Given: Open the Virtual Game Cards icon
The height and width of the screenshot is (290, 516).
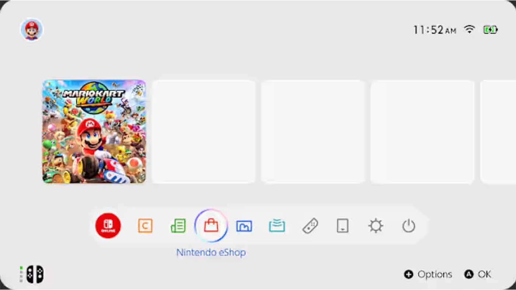Looking at the screenshot, I should click(x=342, y=226).
